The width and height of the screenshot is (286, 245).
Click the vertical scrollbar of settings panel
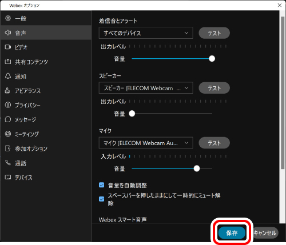click(283, 93)
